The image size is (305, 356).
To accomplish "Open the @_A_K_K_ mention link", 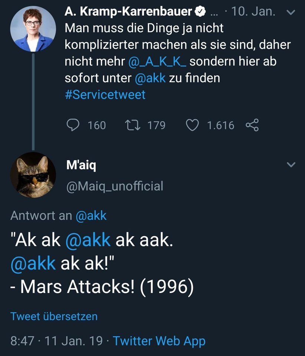I will tap(157, 61).
